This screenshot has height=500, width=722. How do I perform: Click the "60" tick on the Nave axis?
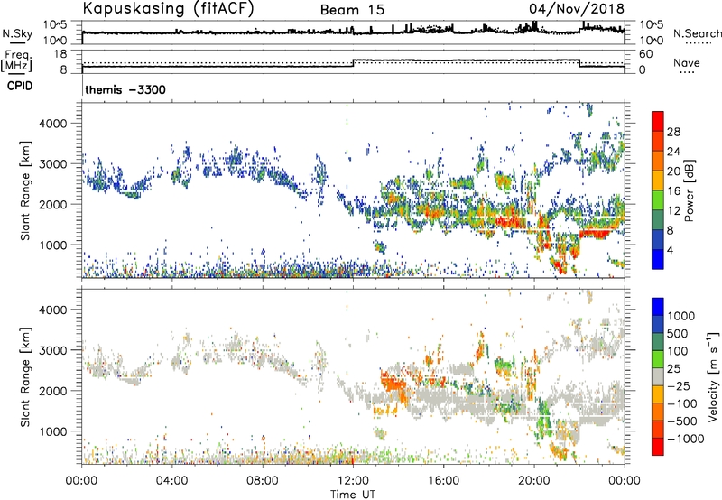point(645,54)
